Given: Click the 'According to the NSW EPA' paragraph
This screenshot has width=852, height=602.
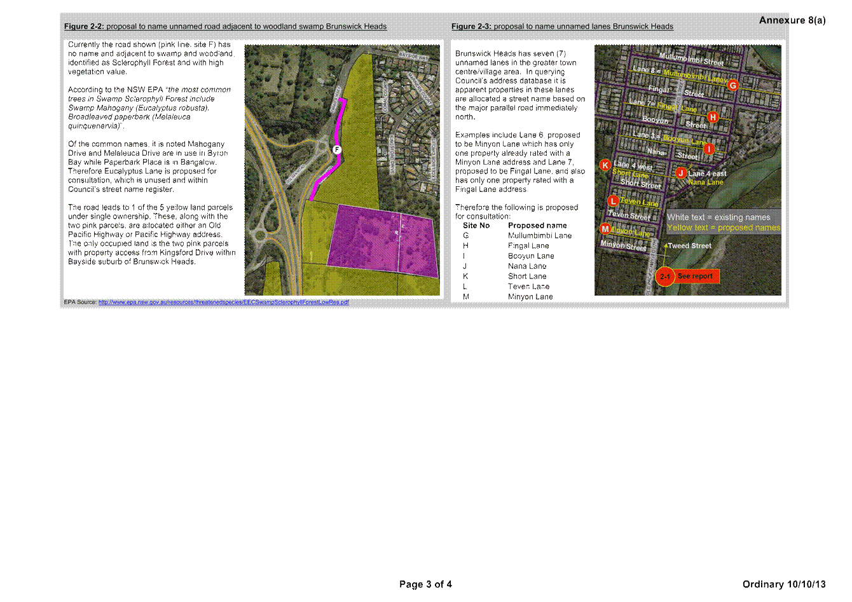Looking at the screenshot, I should [x=149, y=108].
